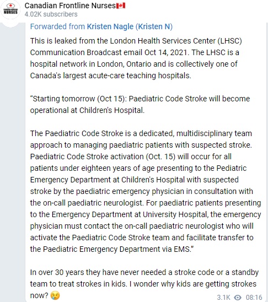Click the 08:16 message timestamp
The width and height of the screenshot is (268, 302).
point(254,297)
